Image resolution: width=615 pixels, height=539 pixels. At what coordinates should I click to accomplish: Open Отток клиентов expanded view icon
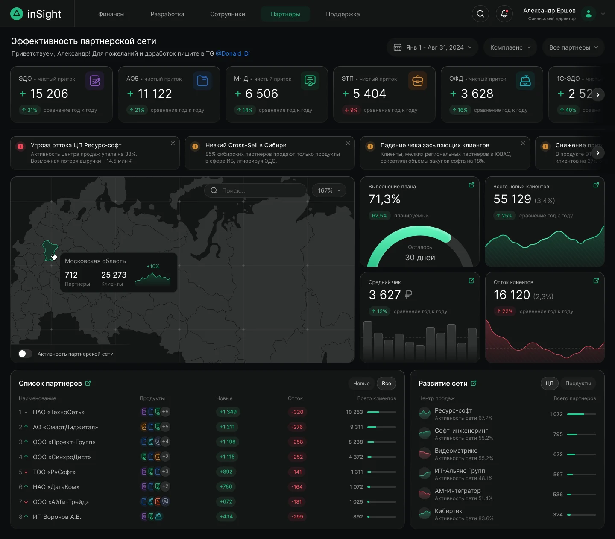pos(596,281)
